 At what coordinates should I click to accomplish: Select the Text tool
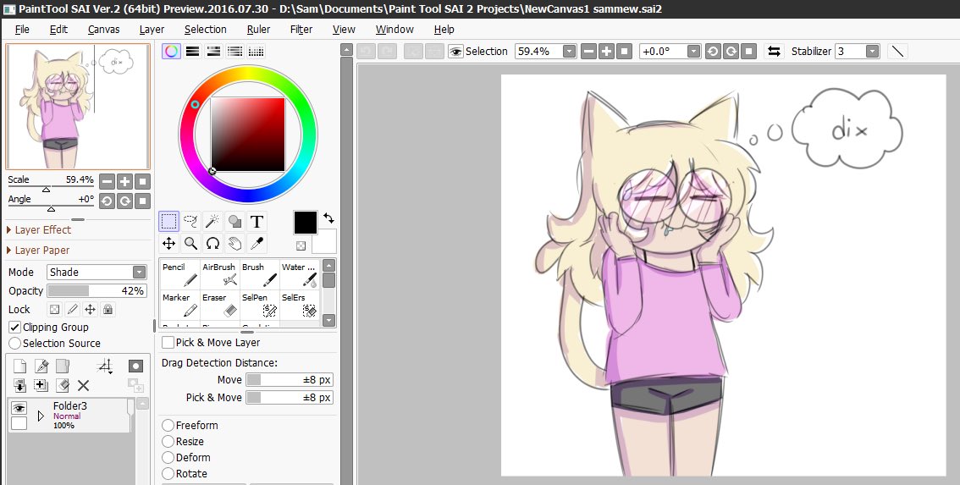[257, 221]
